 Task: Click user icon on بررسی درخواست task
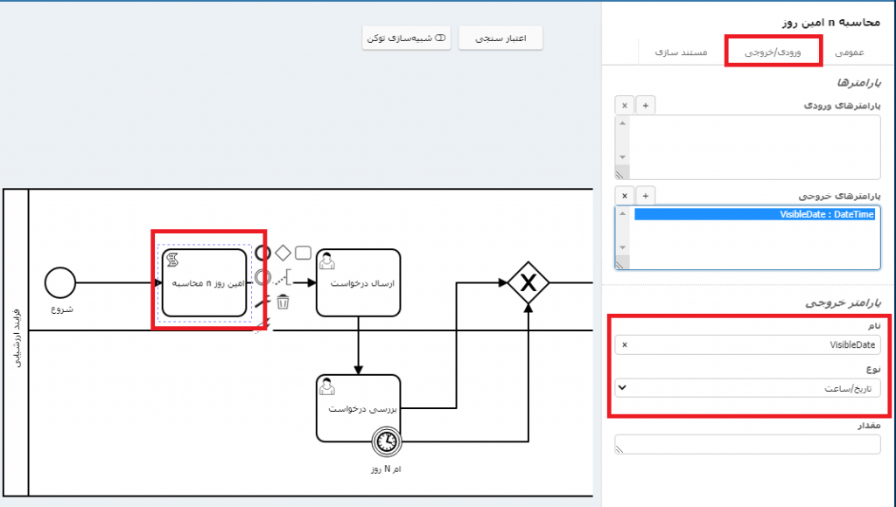[x=327, y=386]
